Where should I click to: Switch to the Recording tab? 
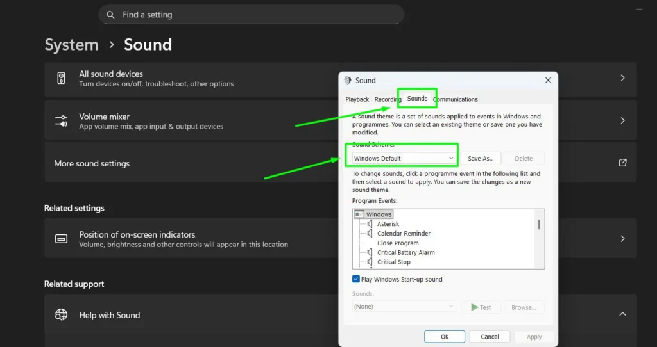tap(388, 99)
